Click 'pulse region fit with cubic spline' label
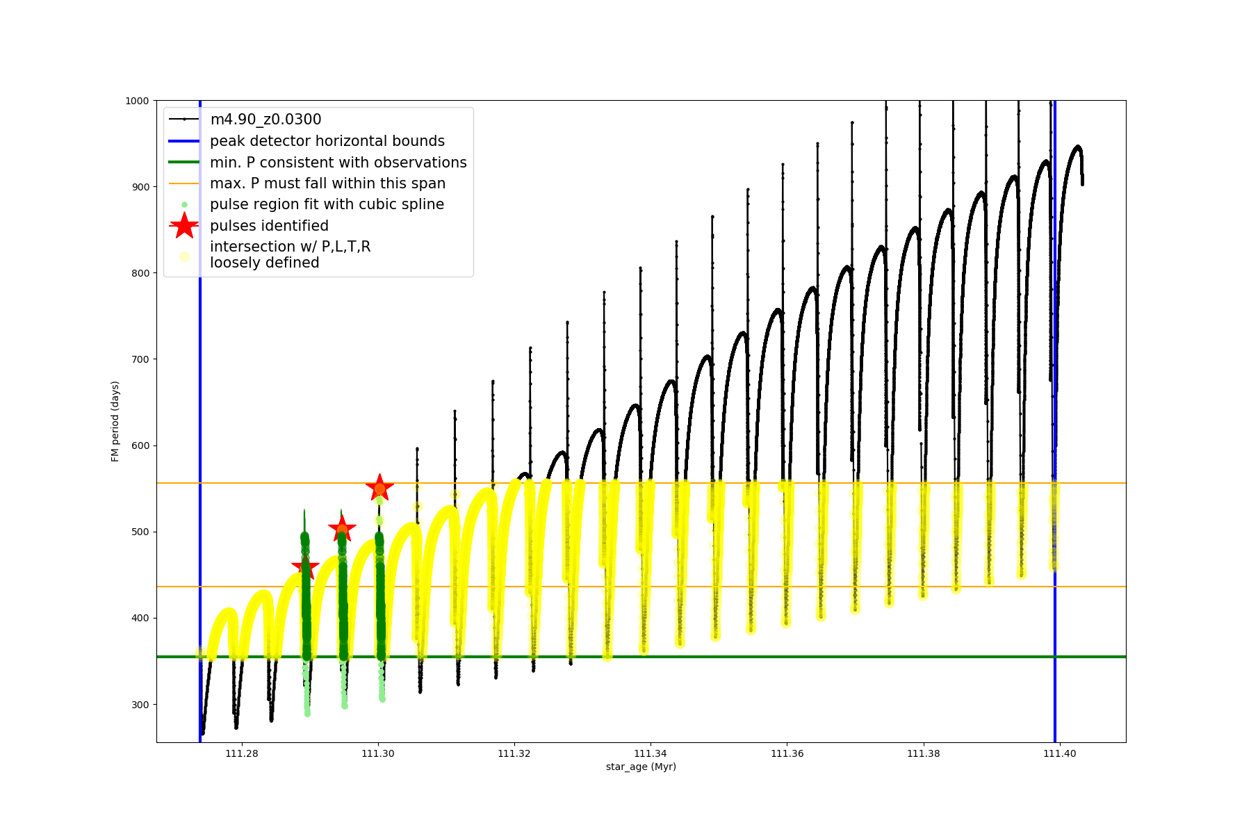Image resolution: width=1251 pixels, height=834 pixels. coord(327,204)
